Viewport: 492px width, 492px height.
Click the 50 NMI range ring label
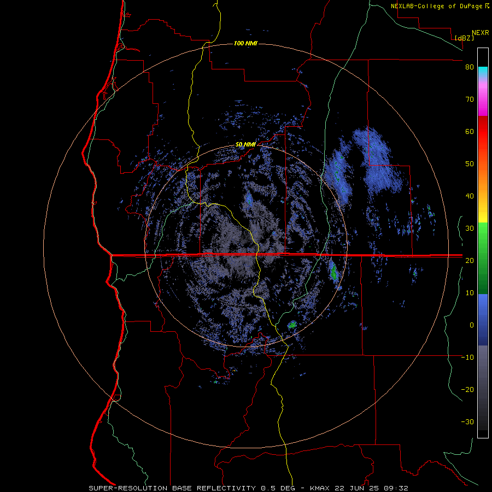[245, 144]
